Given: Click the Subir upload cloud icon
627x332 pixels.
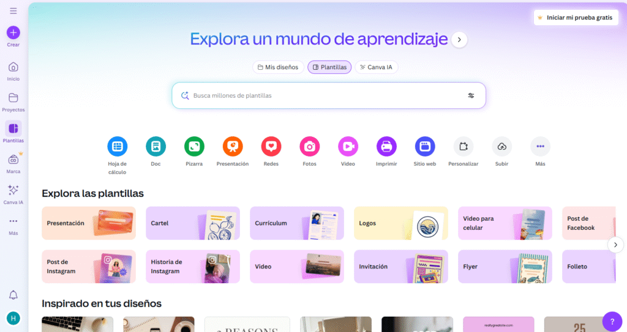Looking at the screenshot, I should coord(501,147).
